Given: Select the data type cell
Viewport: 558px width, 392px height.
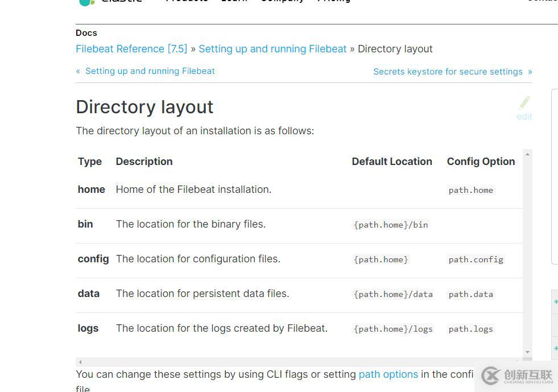Looking at the screenshot, I should click(x=89, y=294).
